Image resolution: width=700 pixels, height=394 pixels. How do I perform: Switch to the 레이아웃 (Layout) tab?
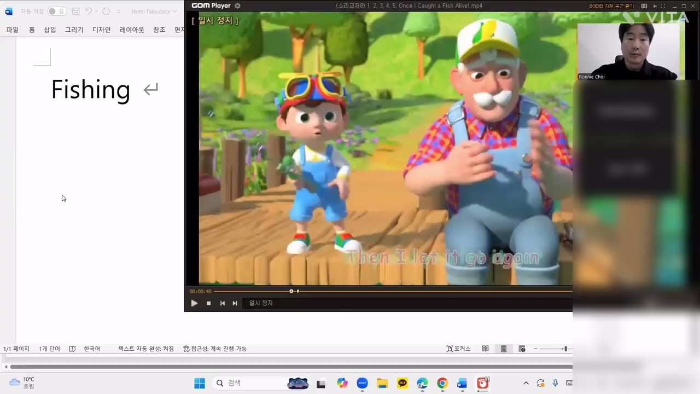click(132, 30)
